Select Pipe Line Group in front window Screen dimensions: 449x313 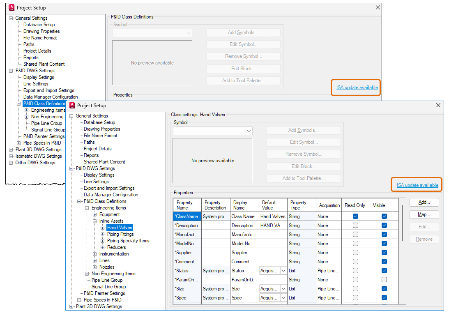tap(107, 280)
